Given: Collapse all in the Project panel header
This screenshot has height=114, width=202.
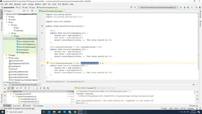Looking at the screenshot, I should pyautogui.click(x=27, y=11).
